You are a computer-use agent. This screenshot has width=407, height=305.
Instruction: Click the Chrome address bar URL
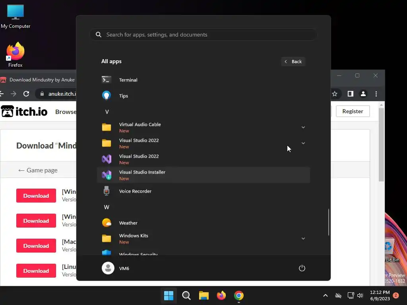click(62, 94)
